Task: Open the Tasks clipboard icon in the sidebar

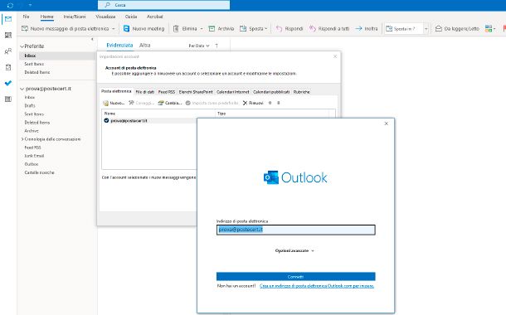Action: pos(8,67)
